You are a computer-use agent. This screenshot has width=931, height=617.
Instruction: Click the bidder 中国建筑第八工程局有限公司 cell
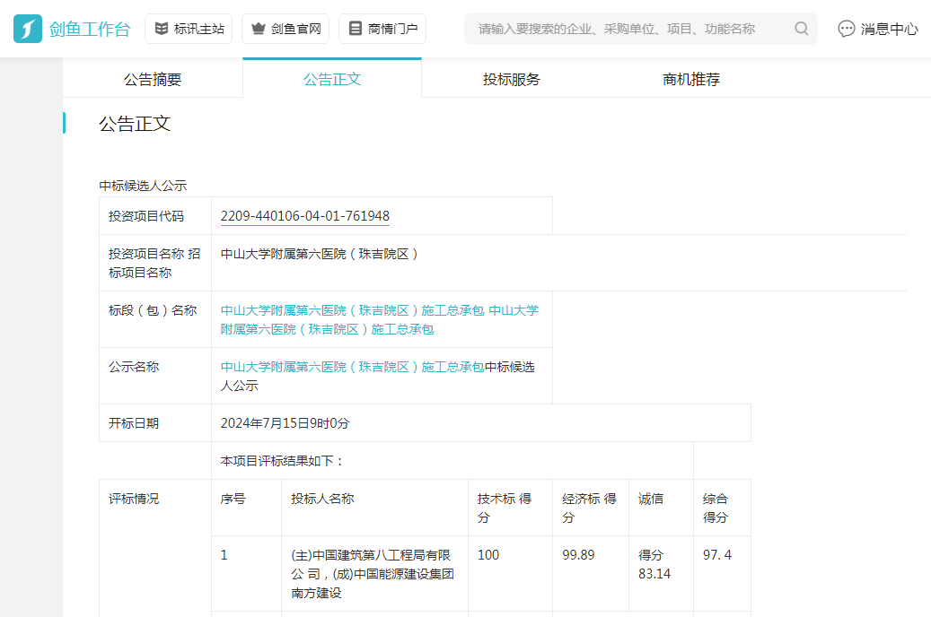pyautogui.click(x=374, y=574)
